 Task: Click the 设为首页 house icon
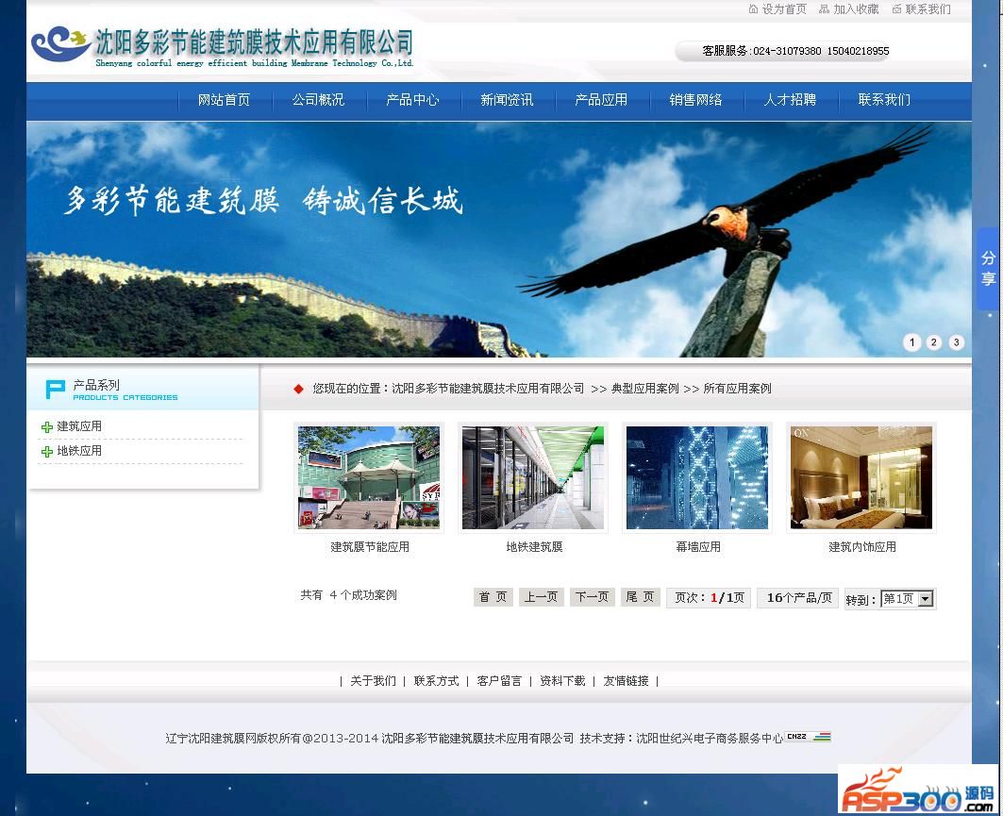[753, 9]
